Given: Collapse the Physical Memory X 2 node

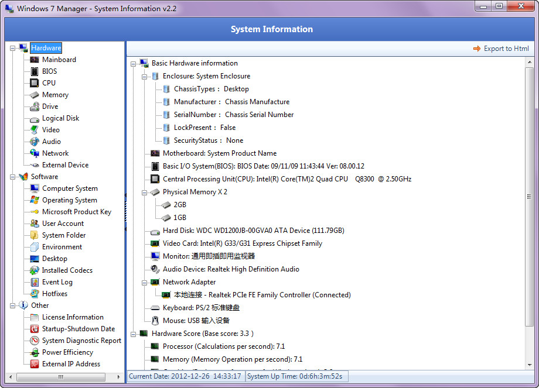Looking at the screenshot, I should pos(145,192).
